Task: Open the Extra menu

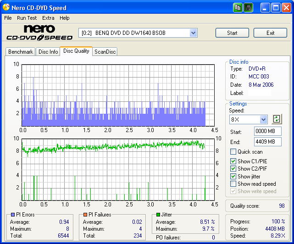Action: point(48,18)
